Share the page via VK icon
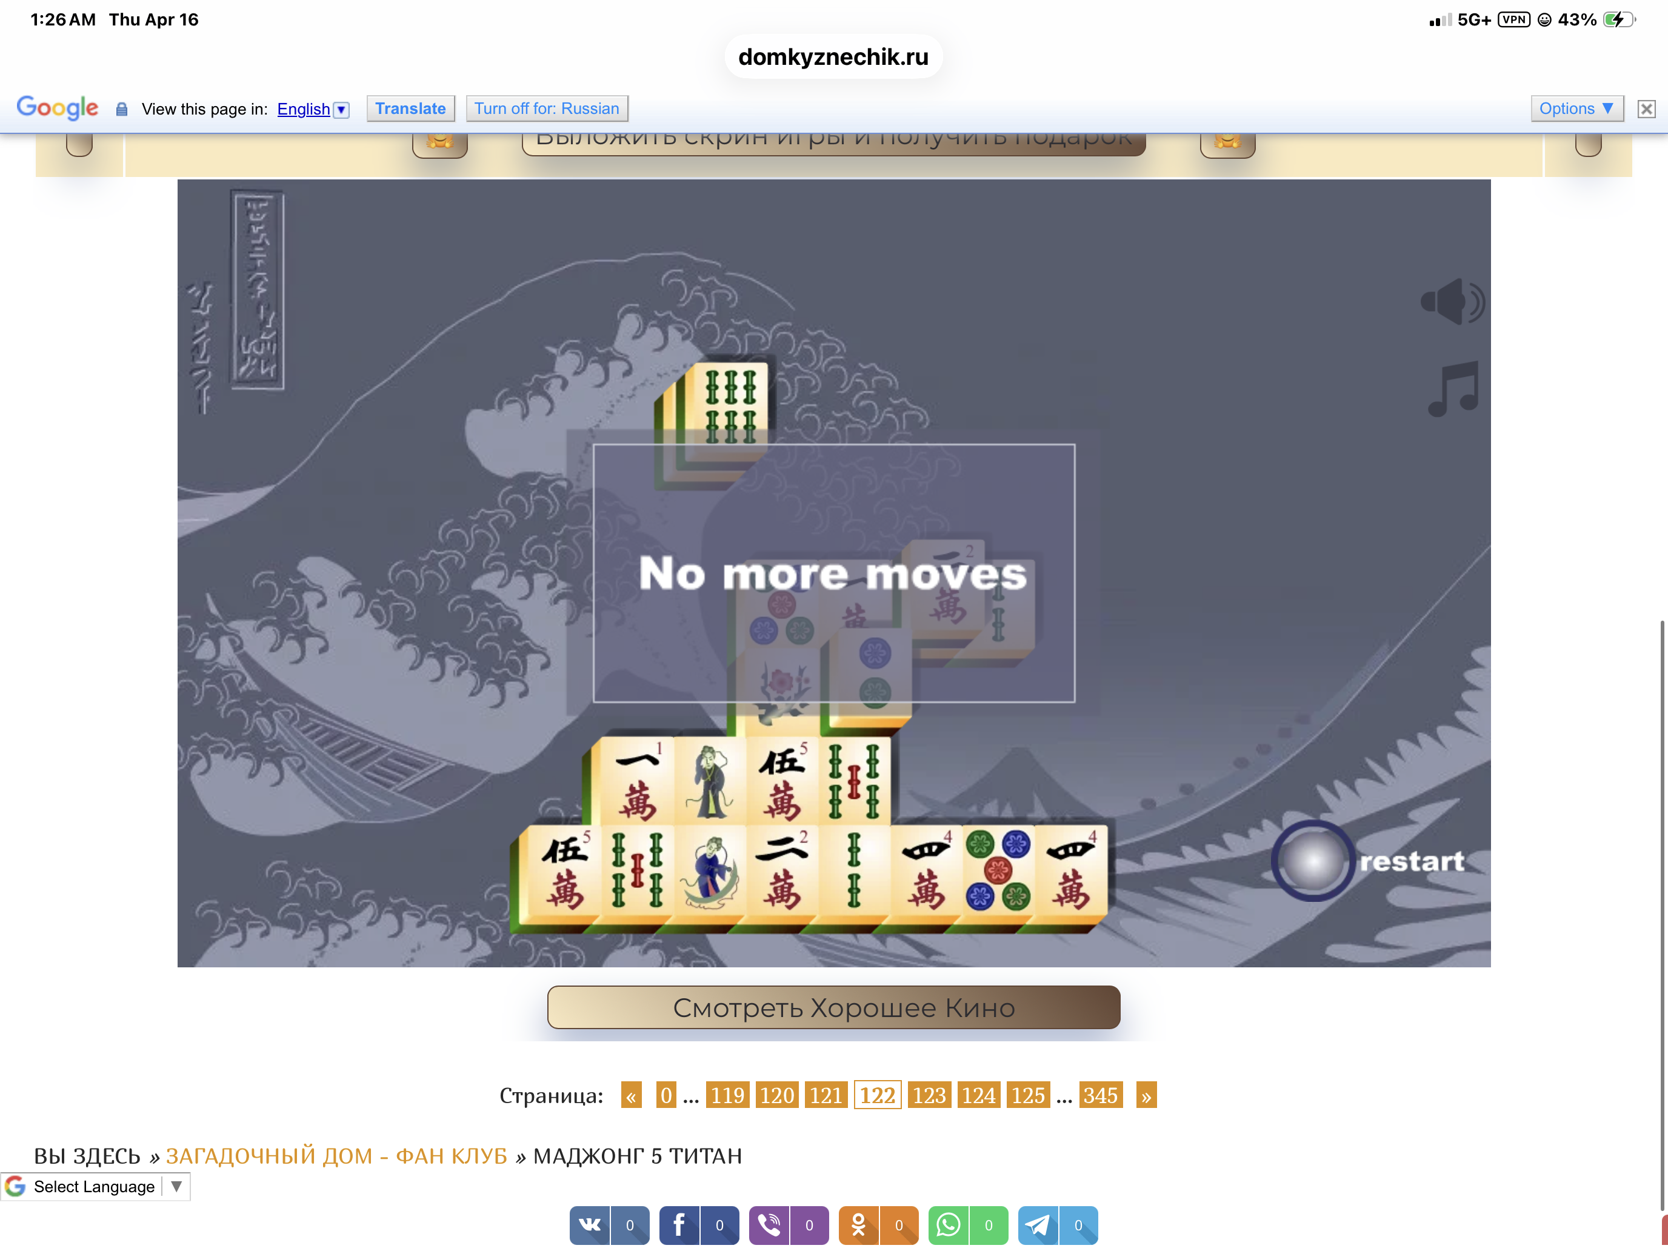The image size is (1668, 1251). 590,1224
